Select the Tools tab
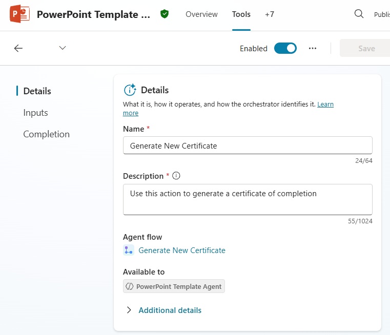Screen dimensions: 390x335 pyautogui.click(x=241, y=14)
